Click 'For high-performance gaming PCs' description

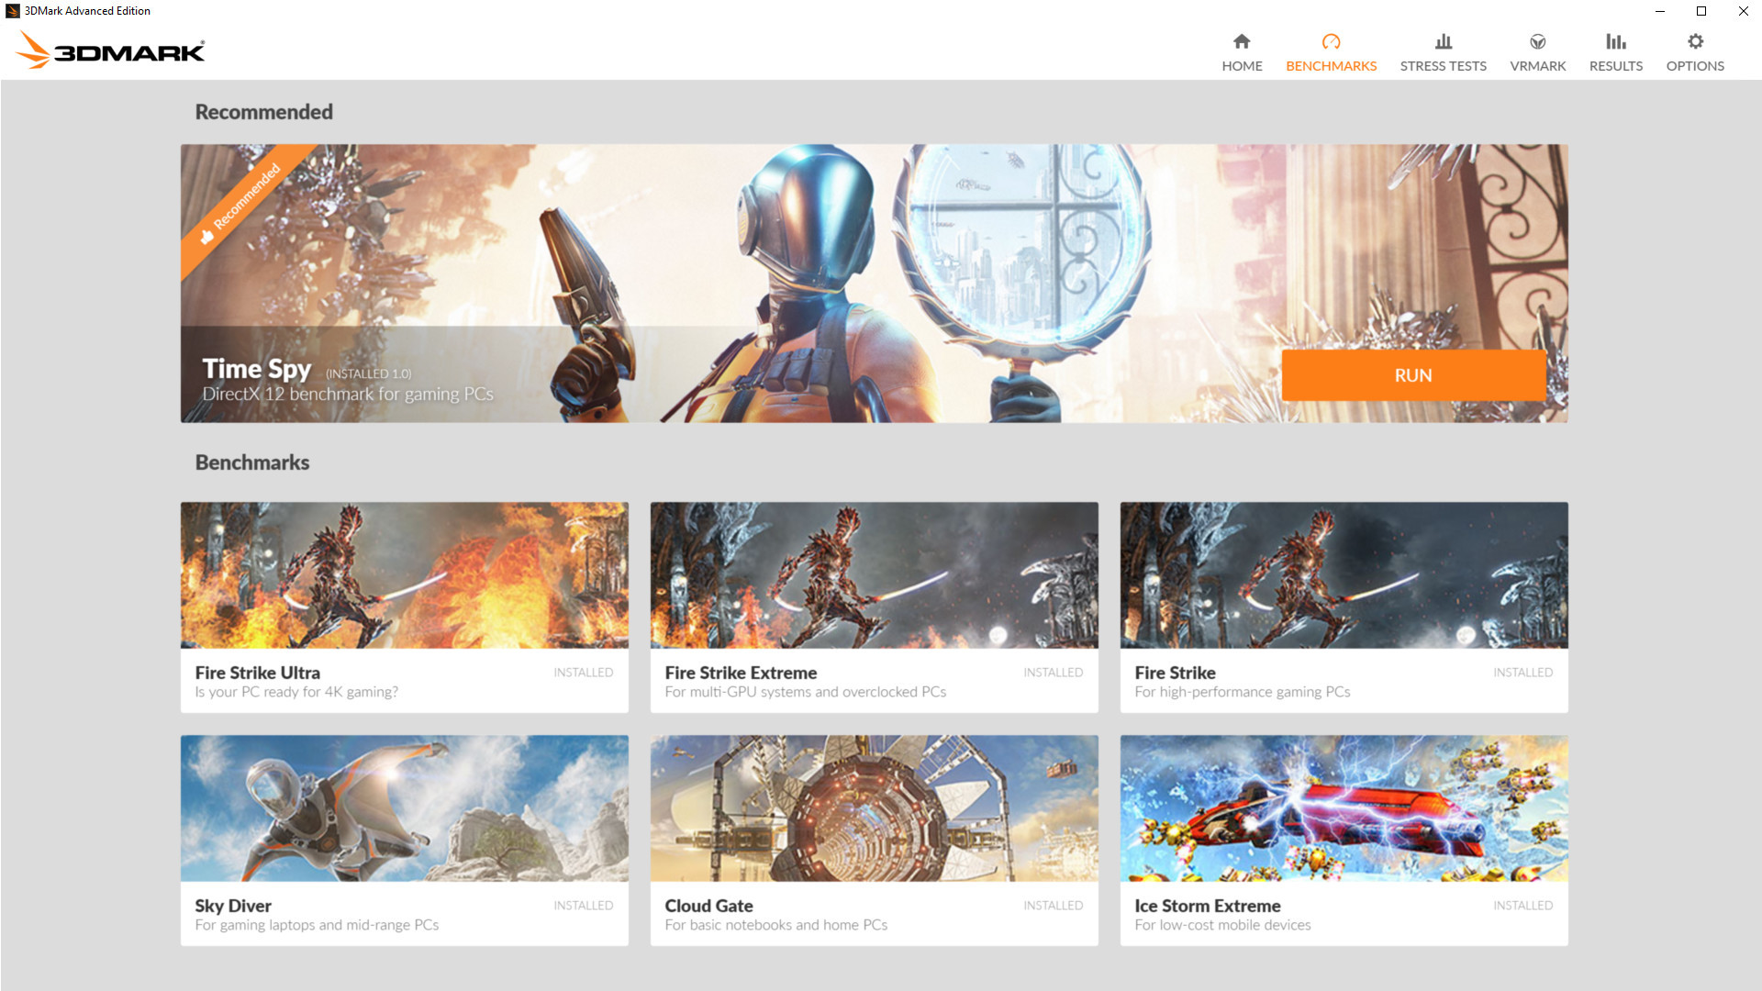1243,692
